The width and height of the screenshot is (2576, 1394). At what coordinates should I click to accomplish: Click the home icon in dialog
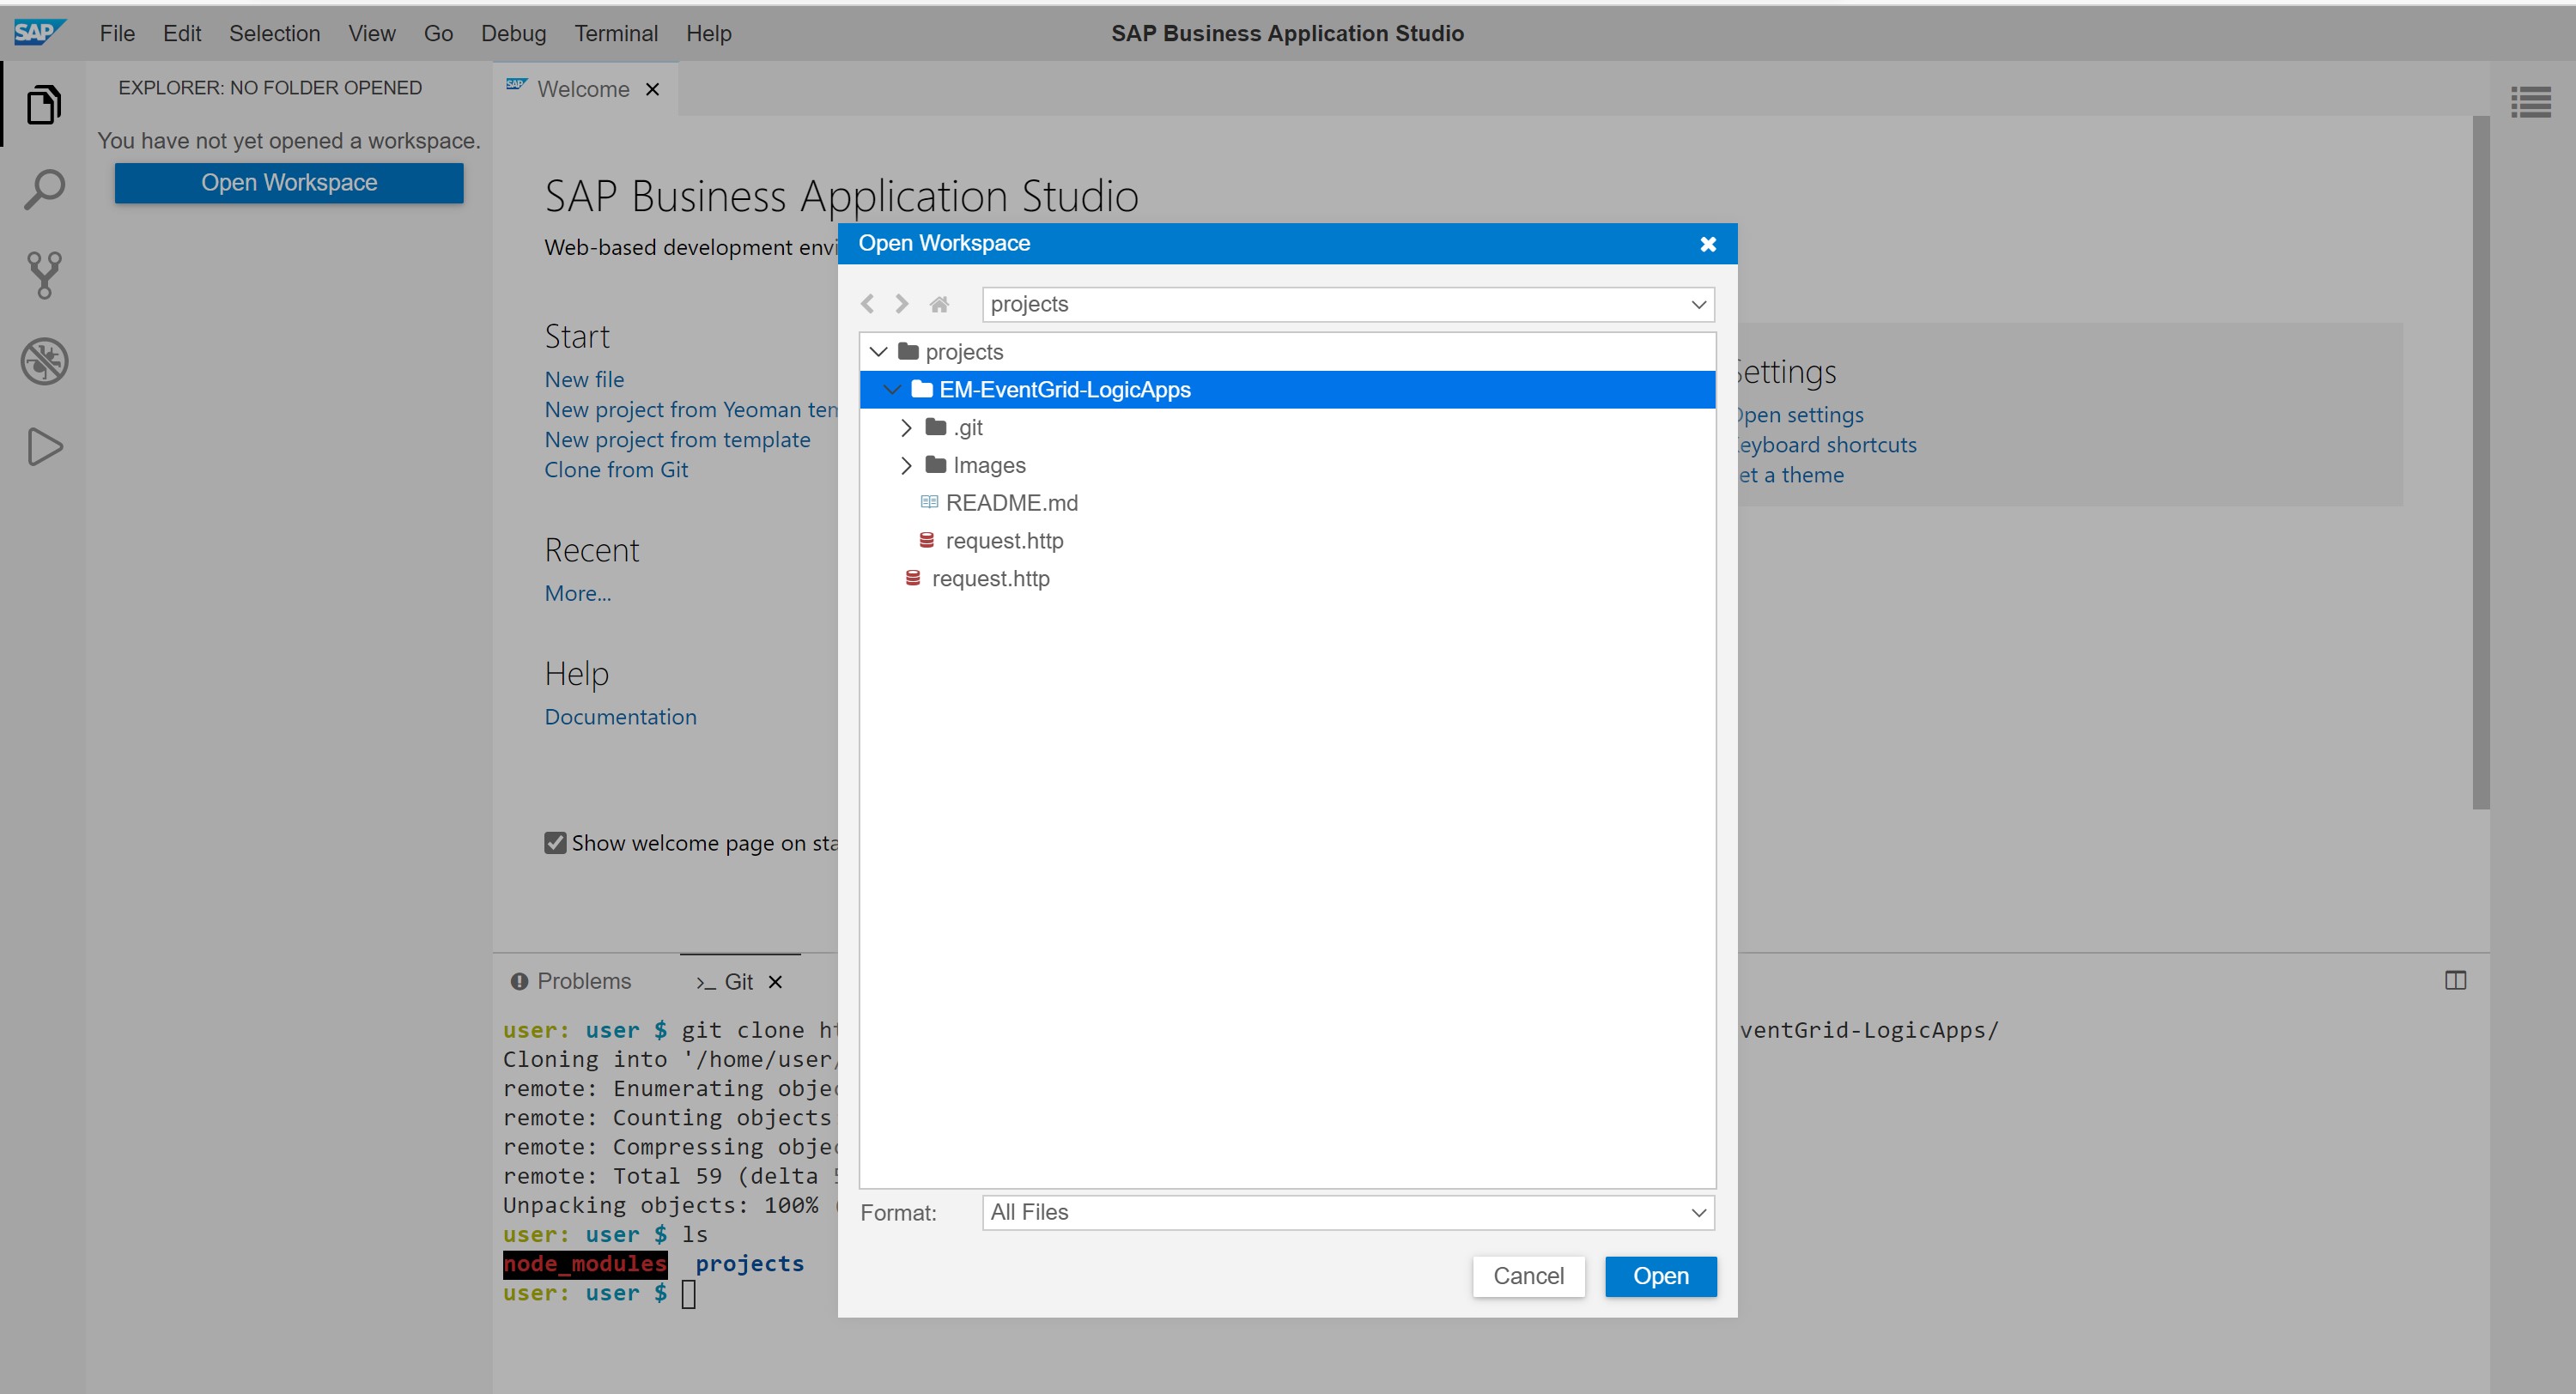tap(938, 304)
